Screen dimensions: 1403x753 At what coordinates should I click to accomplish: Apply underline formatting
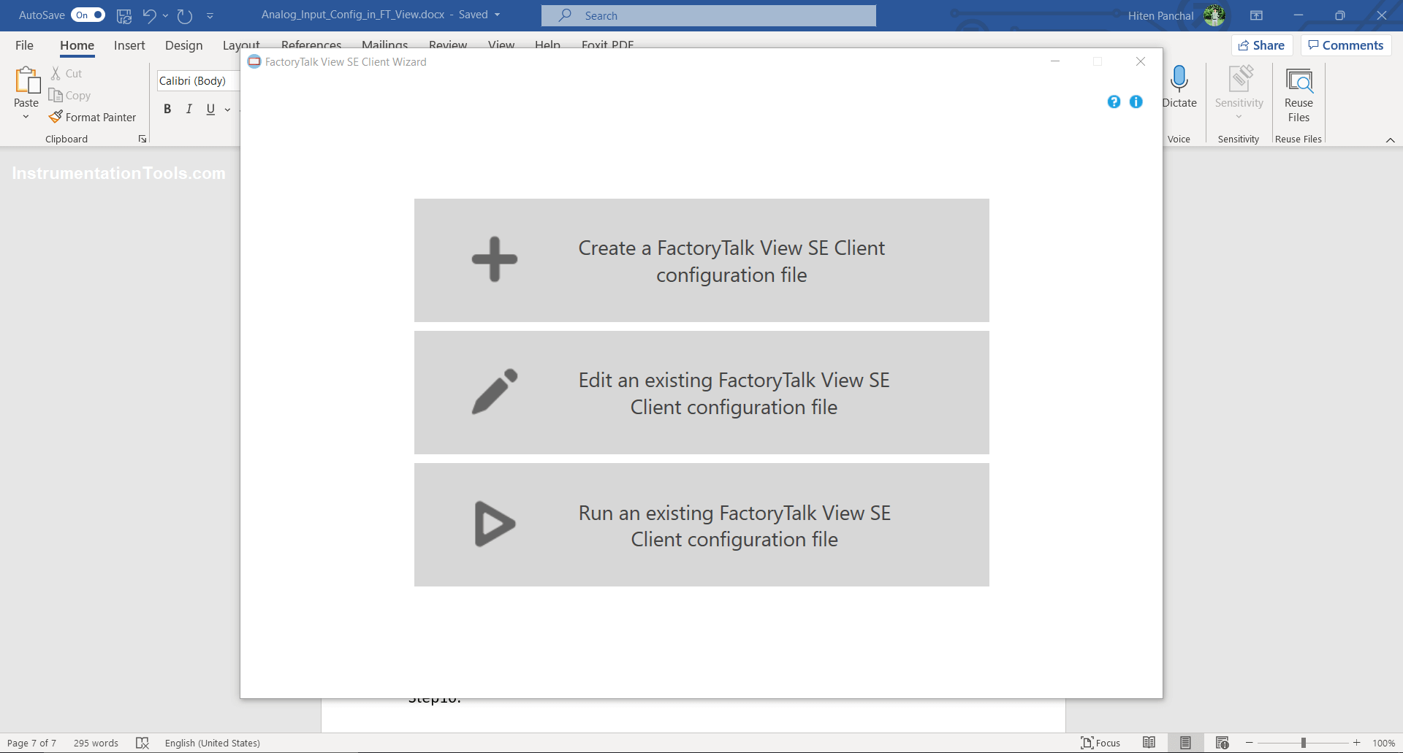tap(210, 109)
